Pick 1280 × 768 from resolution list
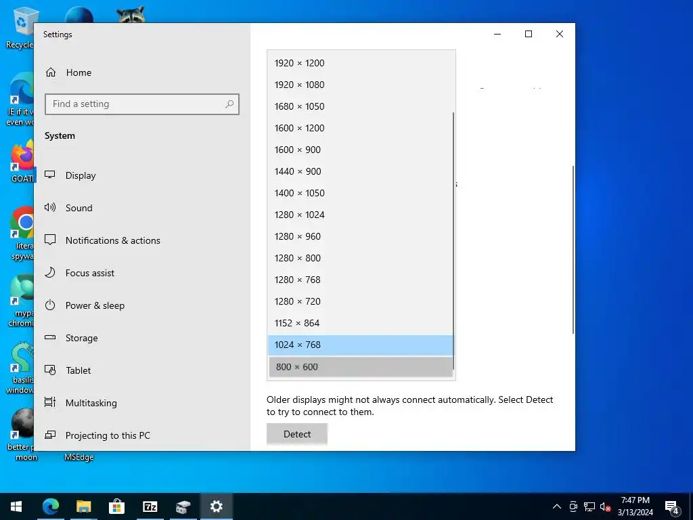693x520 pixels. pos(361,280)
